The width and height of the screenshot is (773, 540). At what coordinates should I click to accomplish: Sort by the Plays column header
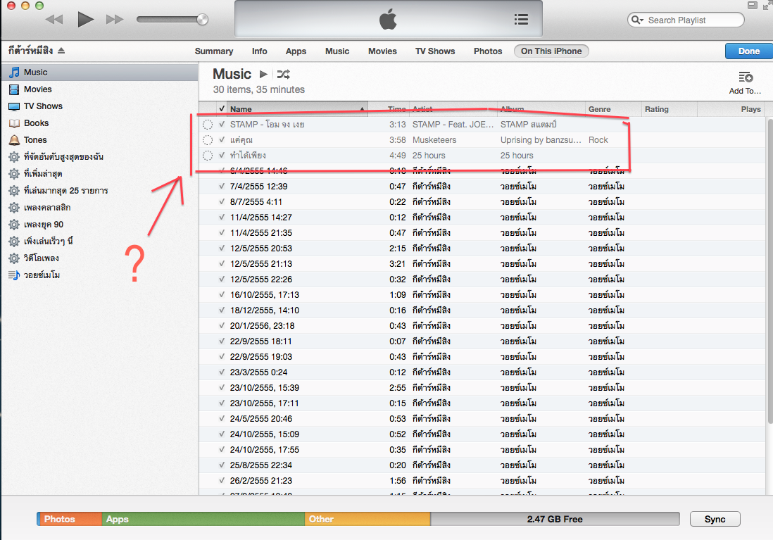(731, 109)
